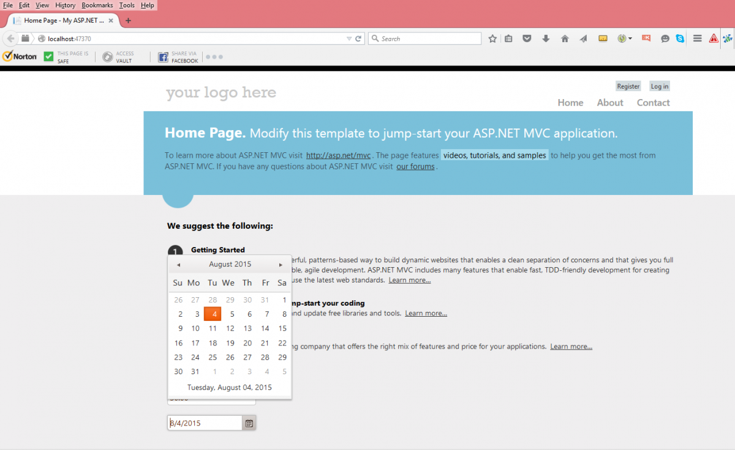
Task: Click the red warning triangle icon
Action: tap(714, 39)
